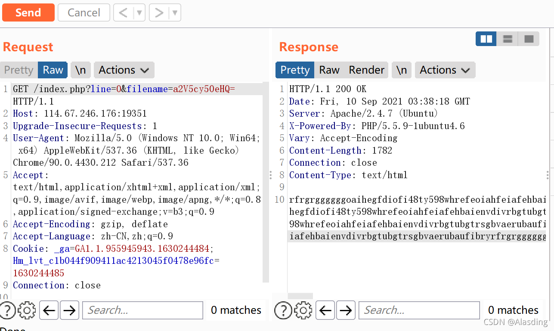
Task: Click the Request '0 matches' label
Action: click(236, 310)
